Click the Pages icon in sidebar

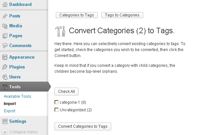(x=5, y=36)
